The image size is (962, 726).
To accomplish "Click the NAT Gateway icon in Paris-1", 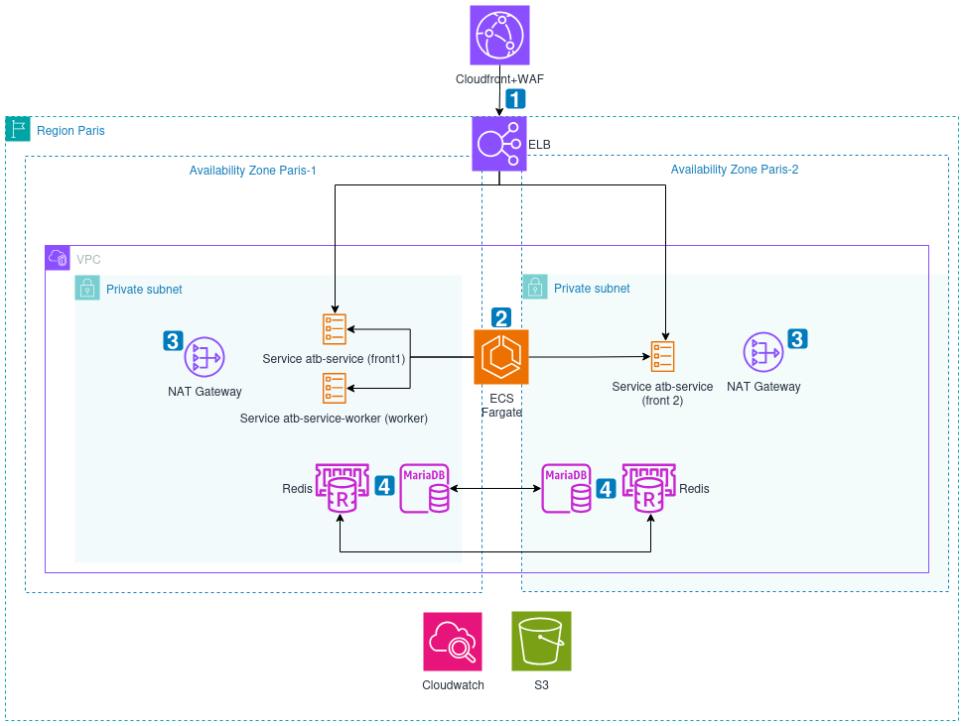I will click(x=204, y=357).
